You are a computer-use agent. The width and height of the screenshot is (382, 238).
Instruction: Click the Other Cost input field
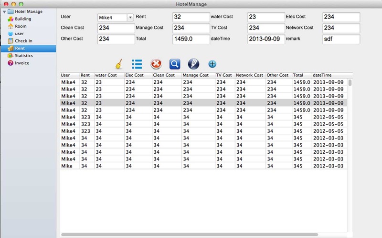click(116, 40)
